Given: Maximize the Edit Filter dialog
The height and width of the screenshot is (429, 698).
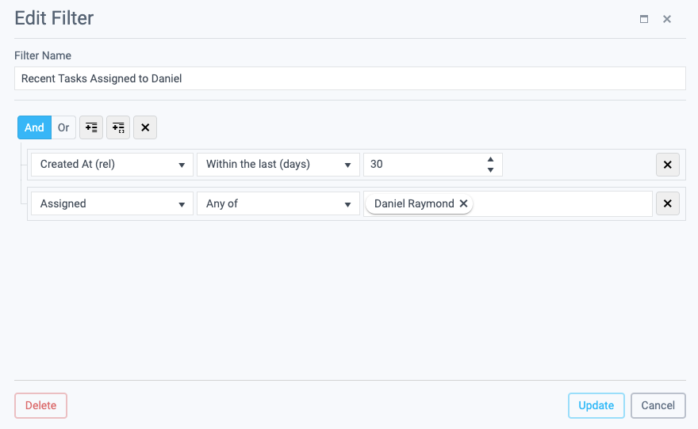Looking at the screenshot, I should [x=644, y=19].
